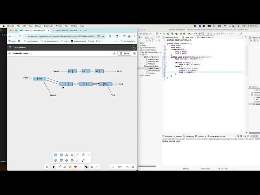Screen dimensions: 260x195
Task: Select MainClassdll.java in Package Explorer
Action: (153, 71)
